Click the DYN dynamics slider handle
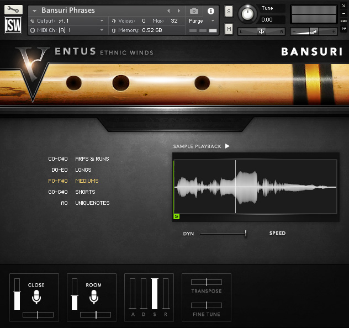The width and height of the screenshot is (349, 328). point(246,234)
